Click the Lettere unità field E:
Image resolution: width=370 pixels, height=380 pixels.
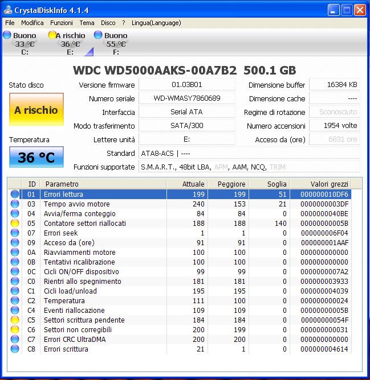tap(187, 139)
